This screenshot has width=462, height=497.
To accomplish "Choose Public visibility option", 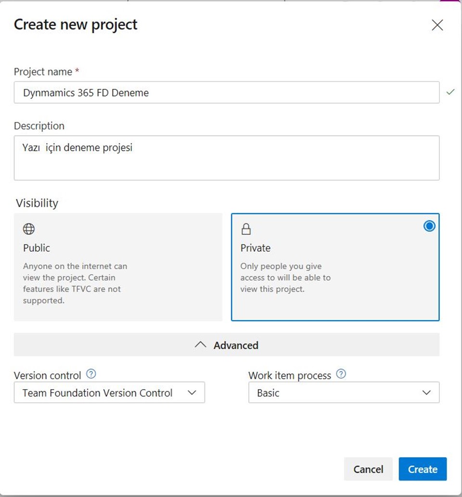I will pos(118,267).
